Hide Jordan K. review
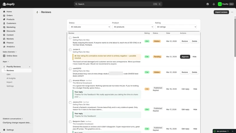236x133 pixels. (x=194, y=57)
